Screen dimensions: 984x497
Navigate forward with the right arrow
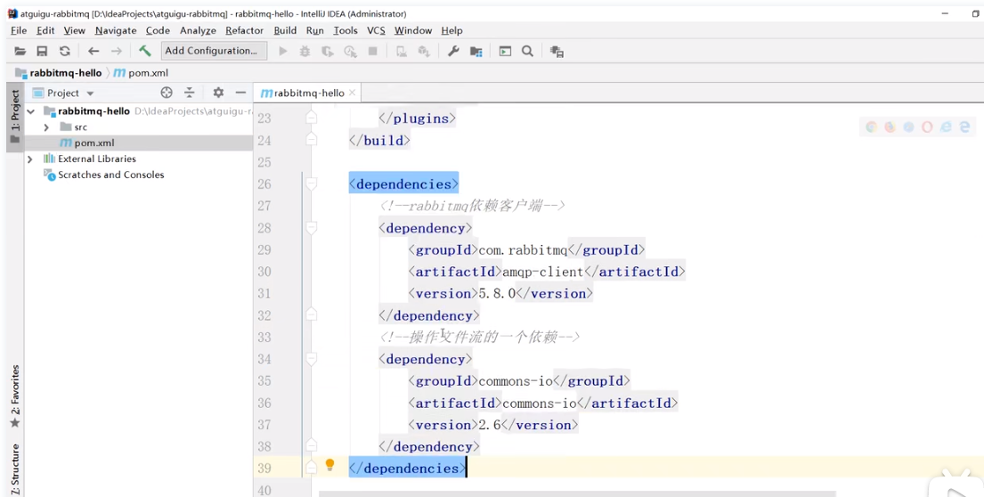(x=116, y=51)
